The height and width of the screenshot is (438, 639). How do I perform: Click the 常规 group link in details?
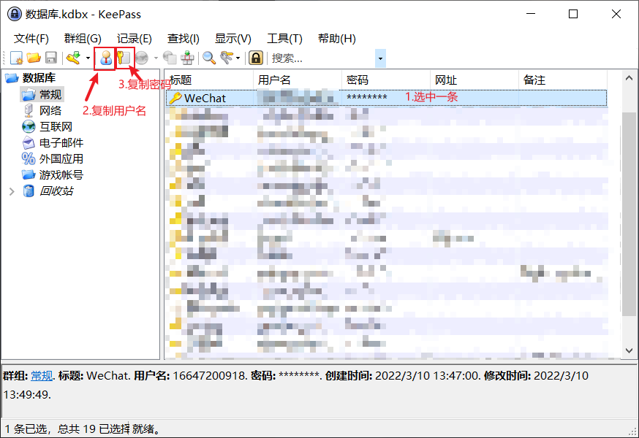(42, 376)
